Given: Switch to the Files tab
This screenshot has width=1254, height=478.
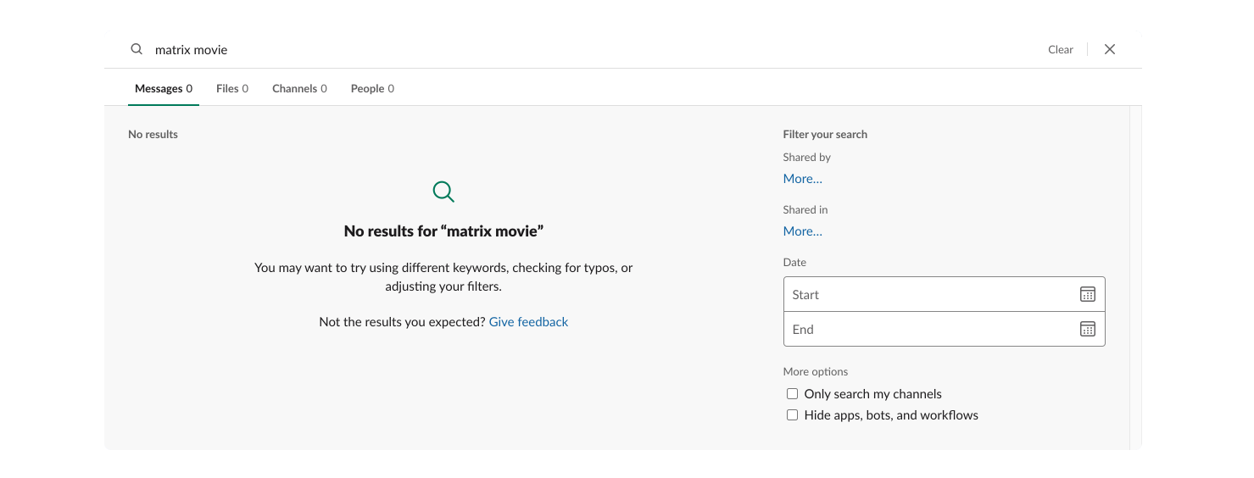Looking at the screenshot, I should 232,88.
